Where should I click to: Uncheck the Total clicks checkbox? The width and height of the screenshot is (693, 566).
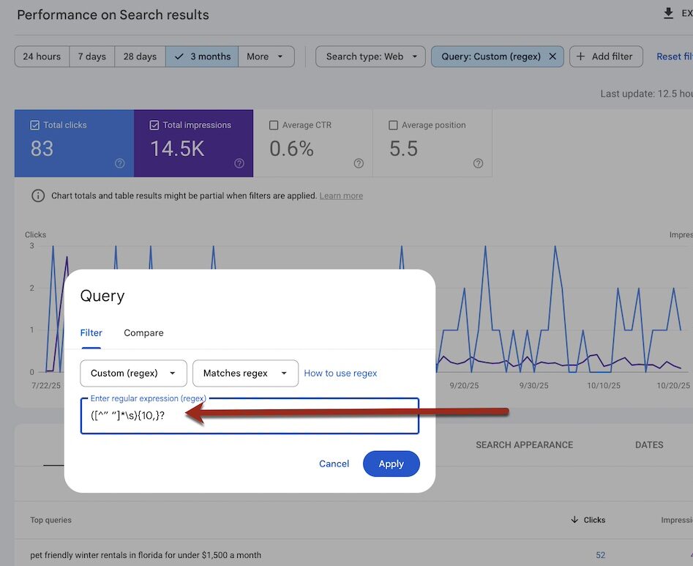pos(34,125)
